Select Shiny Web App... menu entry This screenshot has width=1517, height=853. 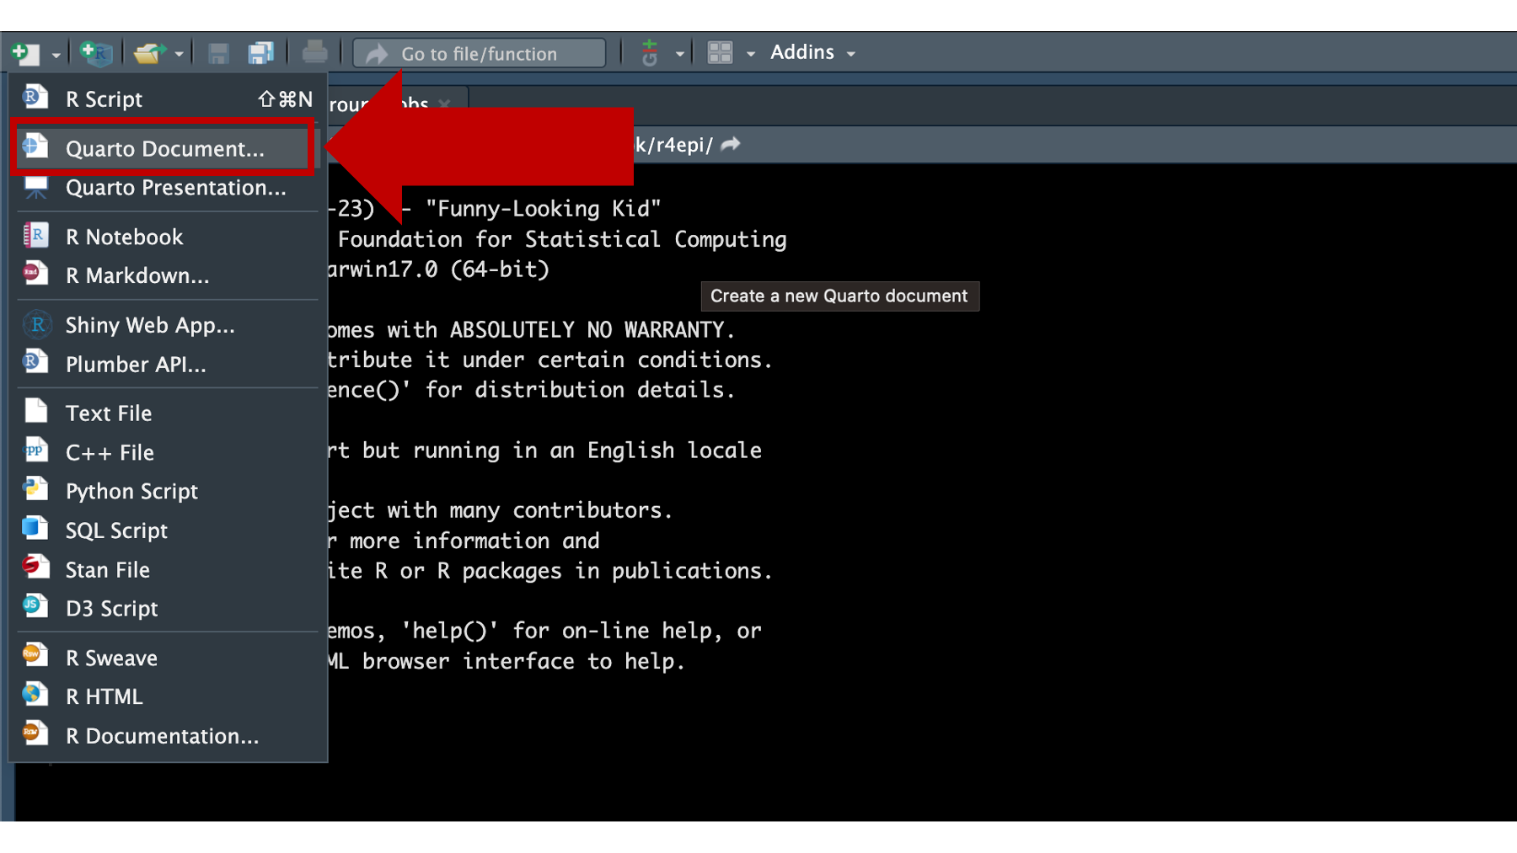point(168,325)
